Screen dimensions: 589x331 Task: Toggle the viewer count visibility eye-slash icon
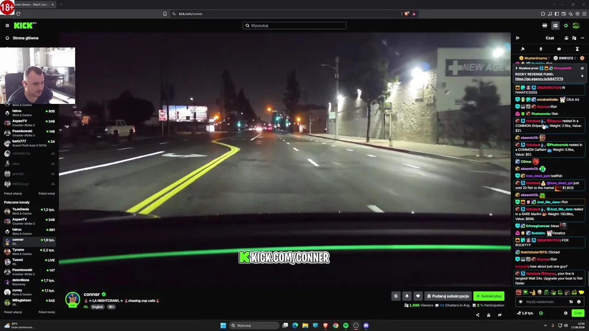pyautogui.click(x=499, y=315)
